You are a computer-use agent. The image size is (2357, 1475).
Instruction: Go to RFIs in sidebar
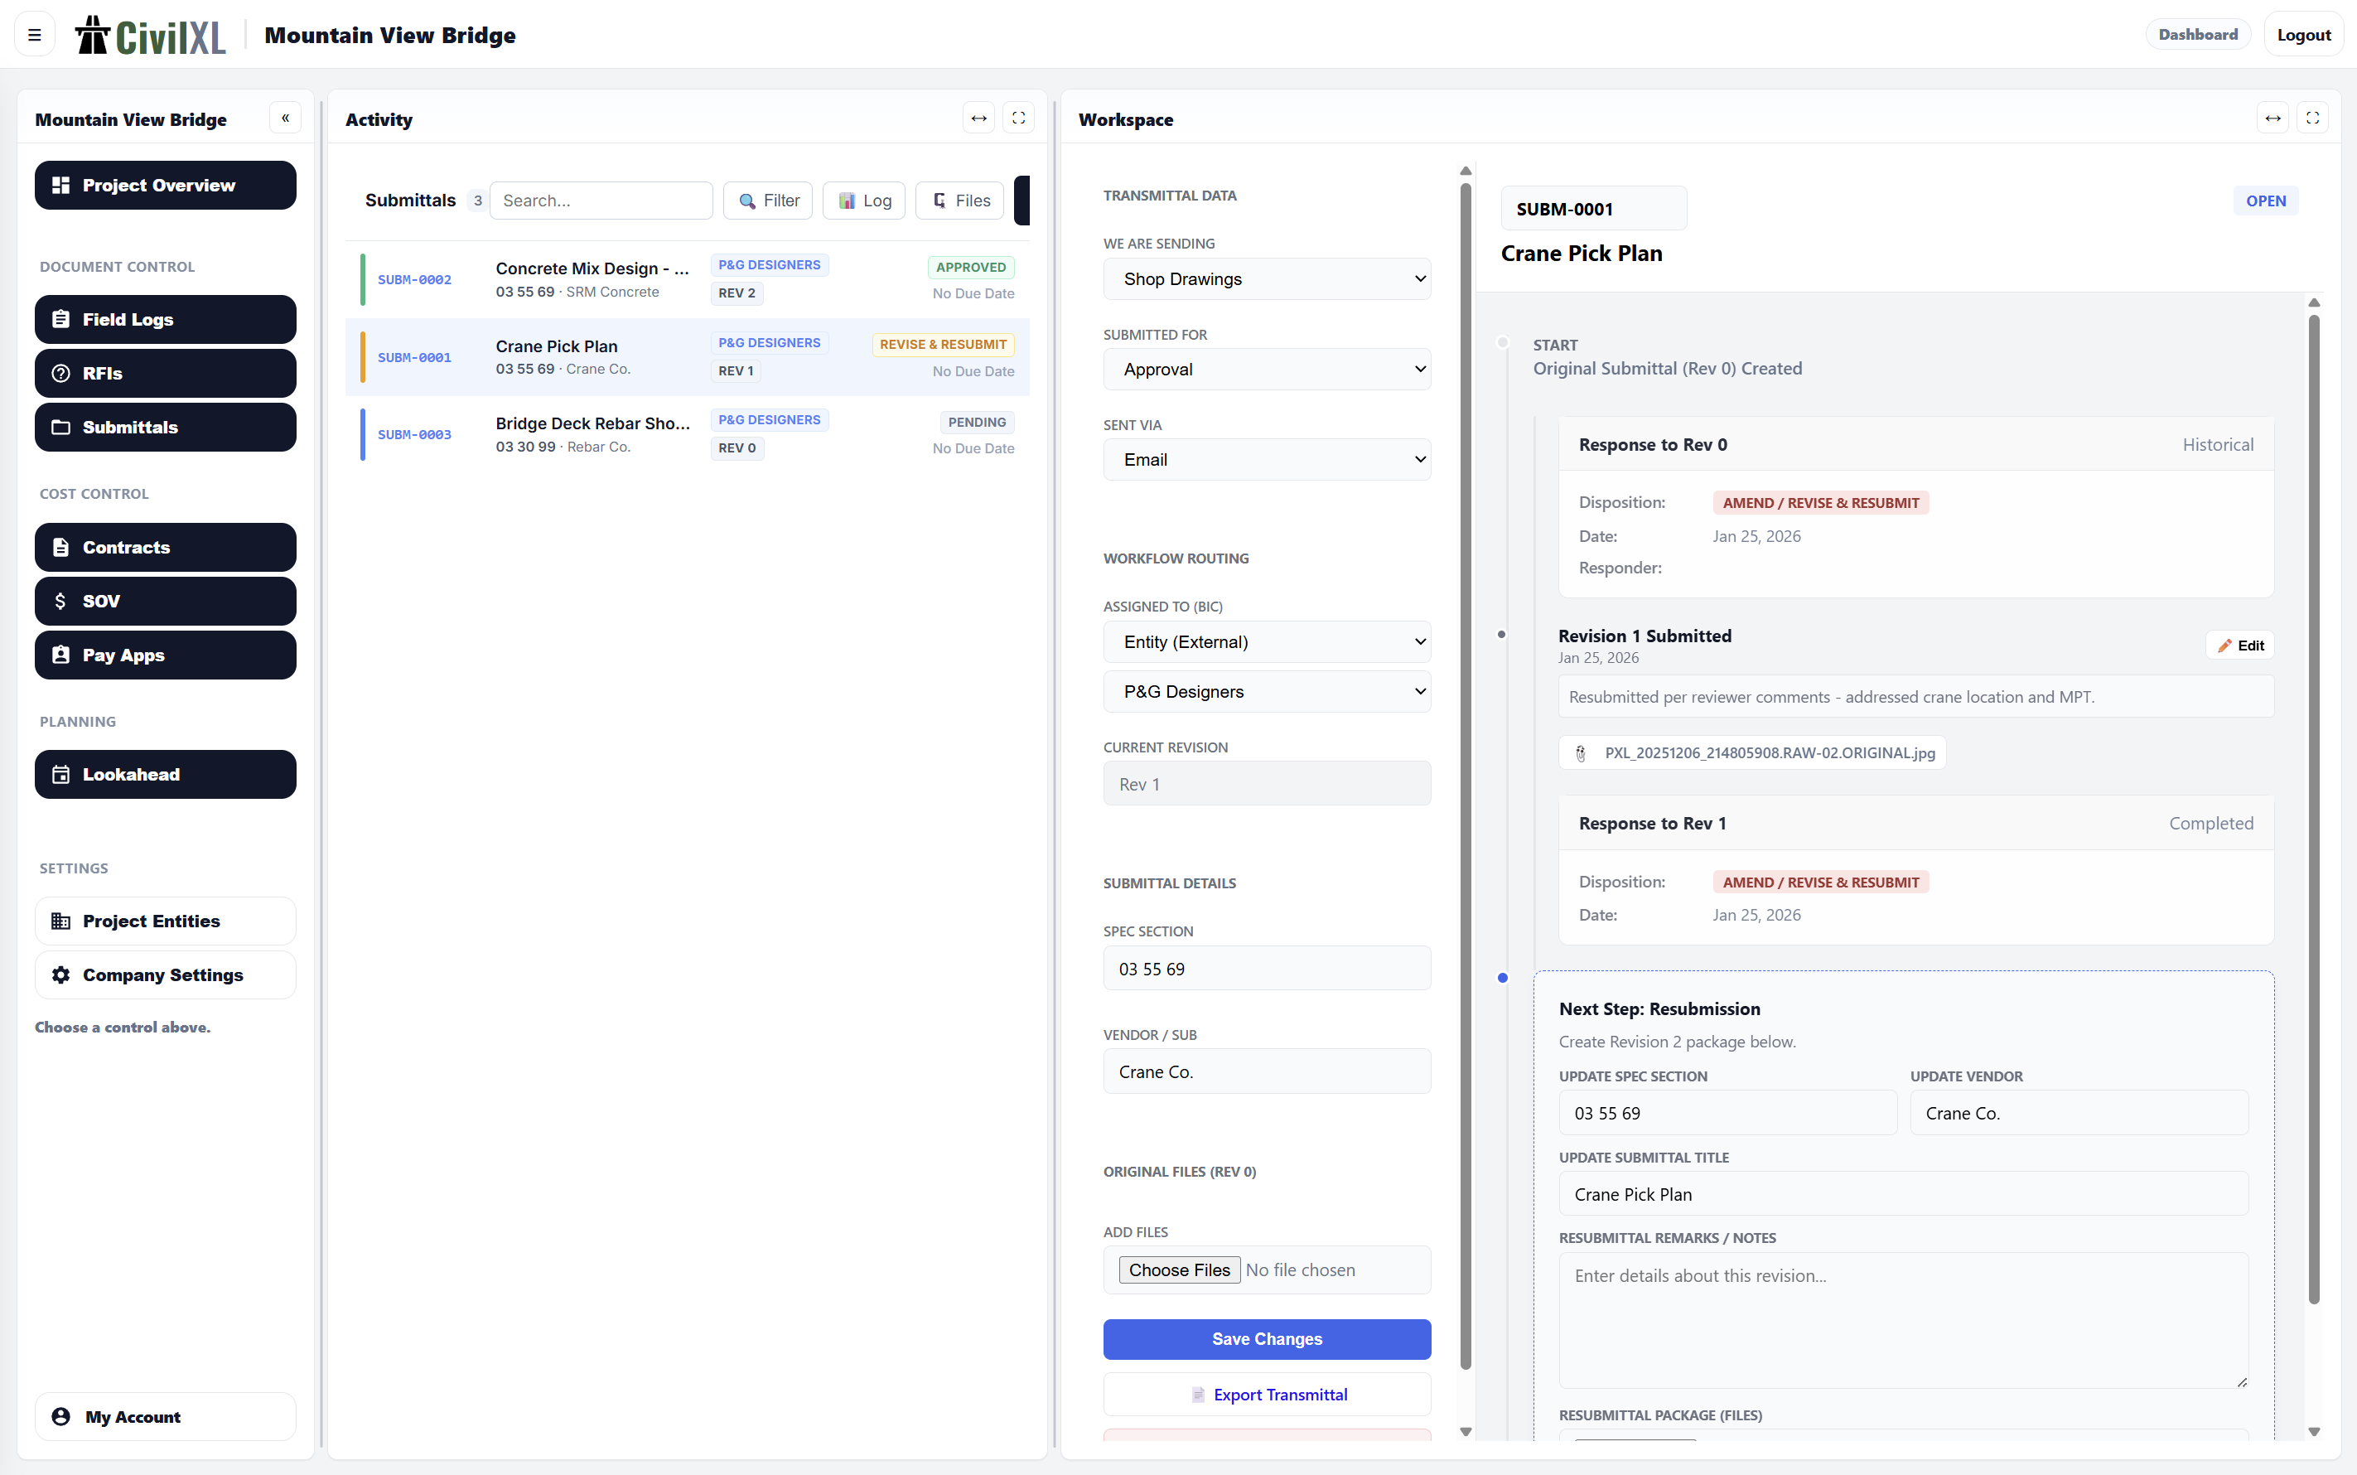[165, 373]
